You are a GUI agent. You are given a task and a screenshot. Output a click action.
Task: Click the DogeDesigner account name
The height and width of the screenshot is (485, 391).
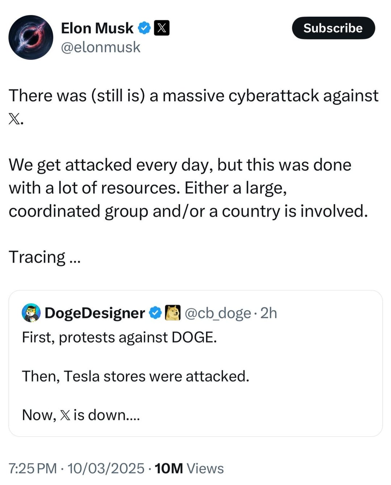(x=95, y=313)
